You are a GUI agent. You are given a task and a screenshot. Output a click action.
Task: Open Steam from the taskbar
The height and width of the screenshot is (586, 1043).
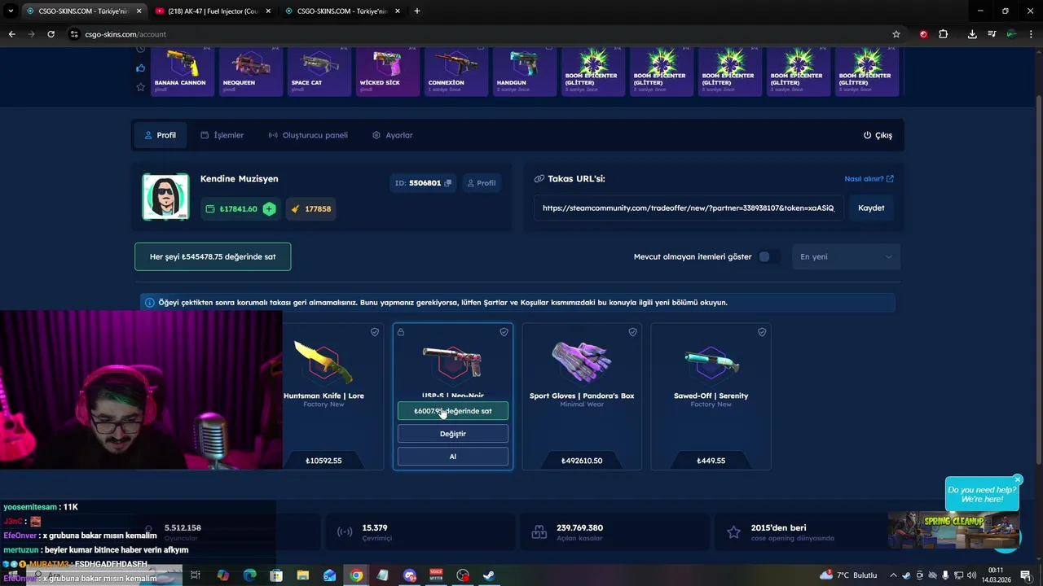(489, 575)
